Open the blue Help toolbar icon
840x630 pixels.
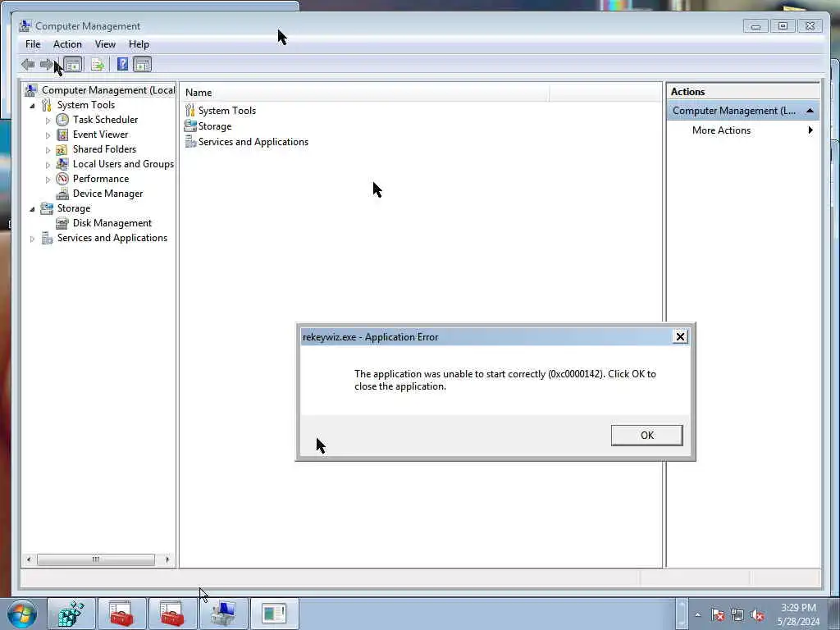122,65
